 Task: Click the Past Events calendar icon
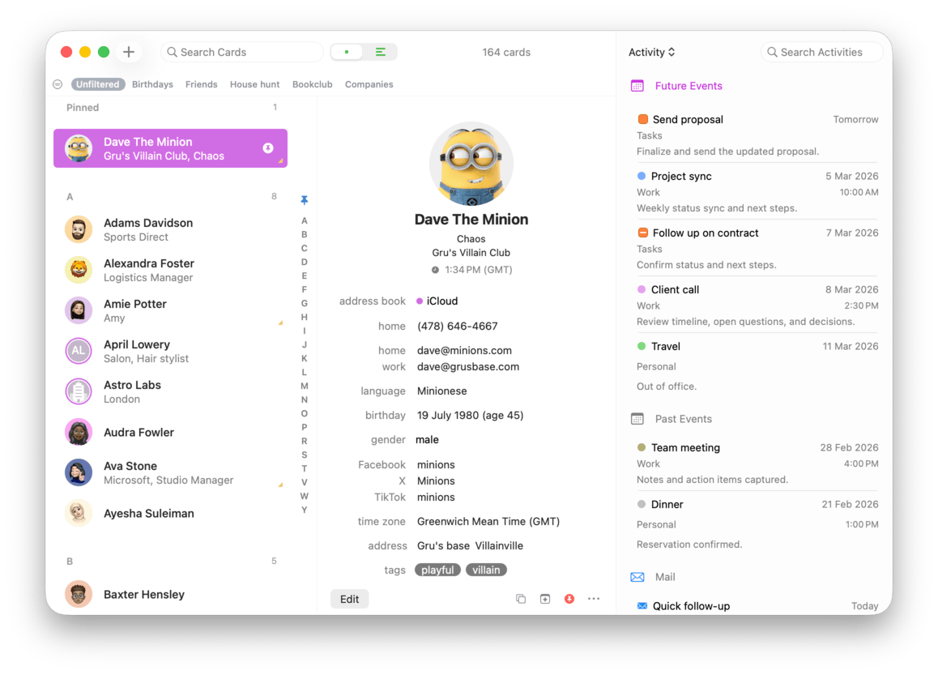coord(637,418)
